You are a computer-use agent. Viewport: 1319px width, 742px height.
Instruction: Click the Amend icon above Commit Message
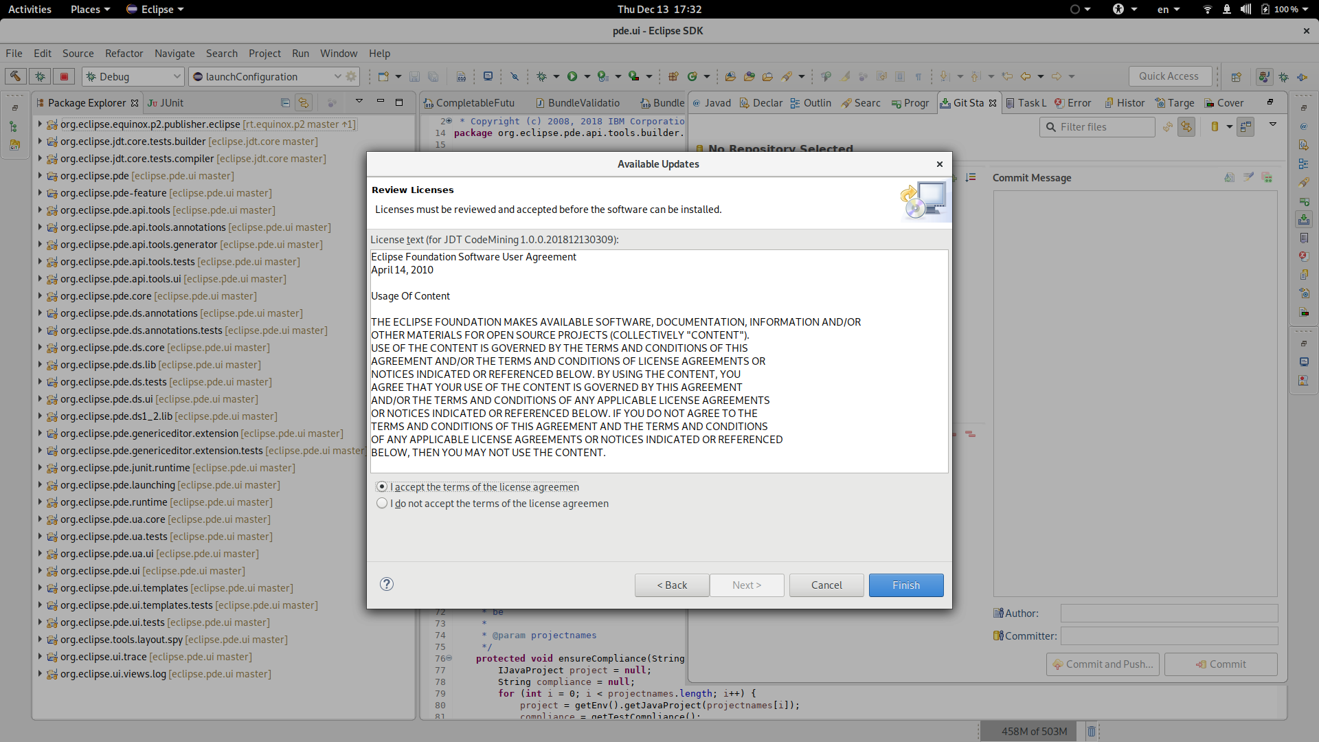1229,177
